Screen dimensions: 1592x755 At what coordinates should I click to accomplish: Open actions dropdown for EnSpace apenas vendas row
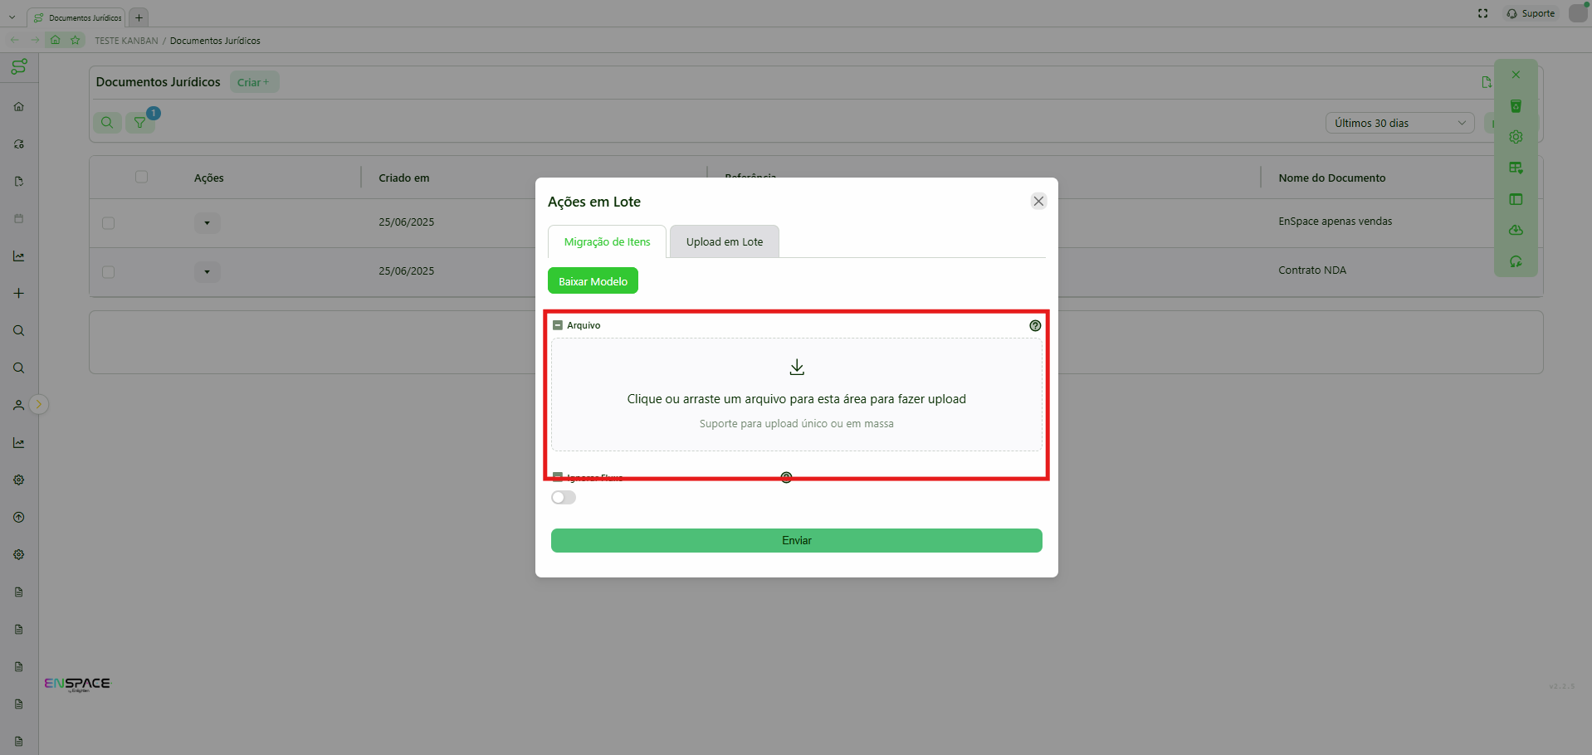(x=207, y=222)
